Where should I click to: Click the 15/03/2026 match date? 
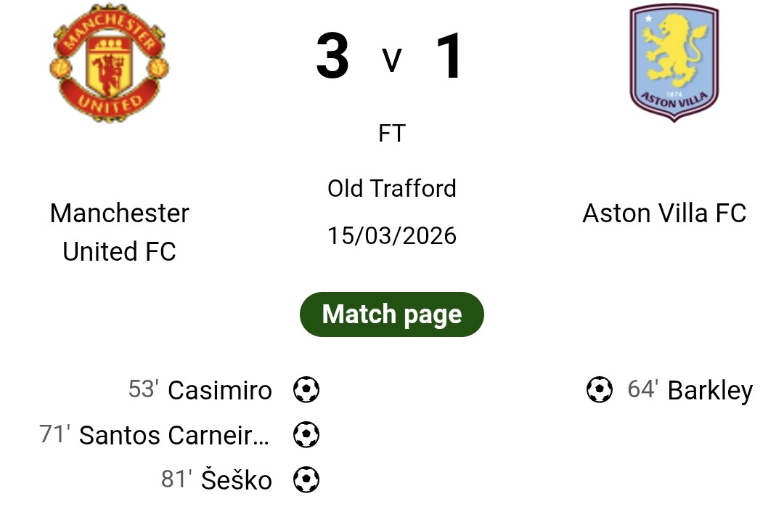tap(391, 236)
